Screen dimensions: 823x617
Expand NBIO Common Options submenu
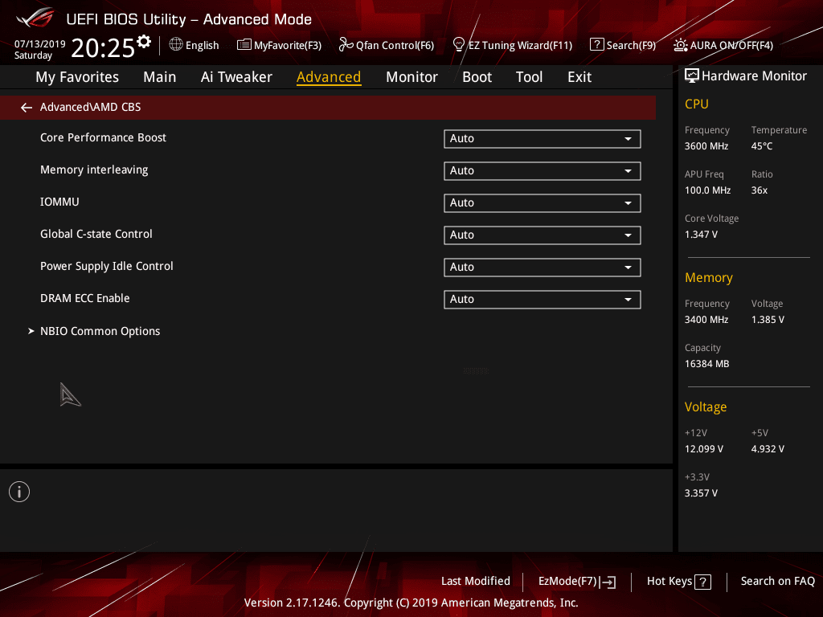(x=100, y=331)
